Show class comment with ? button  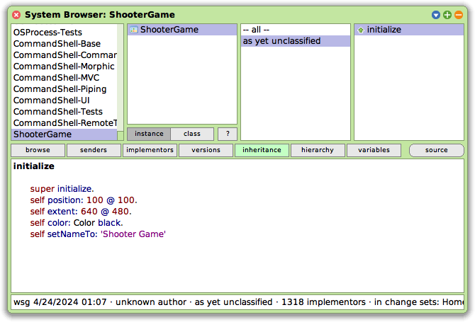228,134
